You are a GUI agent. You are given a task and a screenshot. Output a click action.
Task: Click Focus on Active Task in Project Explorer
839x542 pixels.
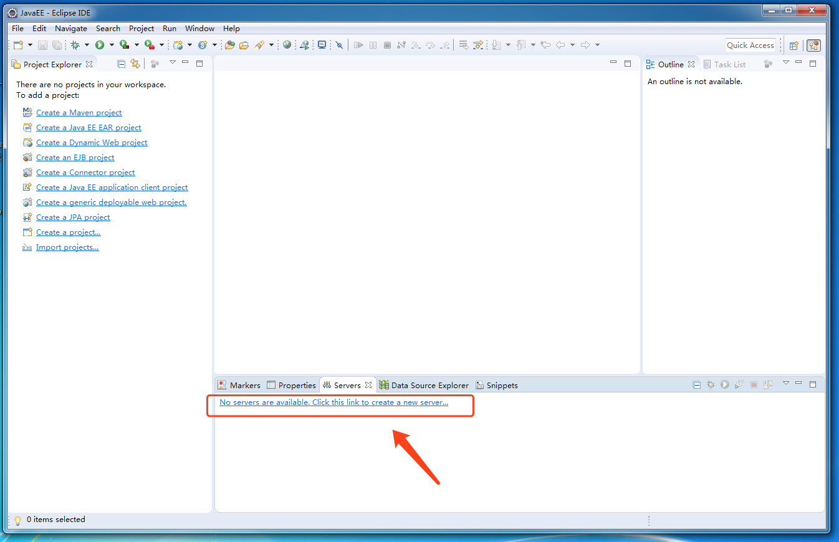tap(155, 64)
